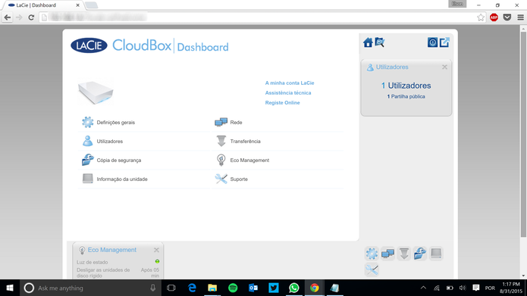Screen dimensions: 527x296
Task: Close the Eco Management widget
Action: 156,250
